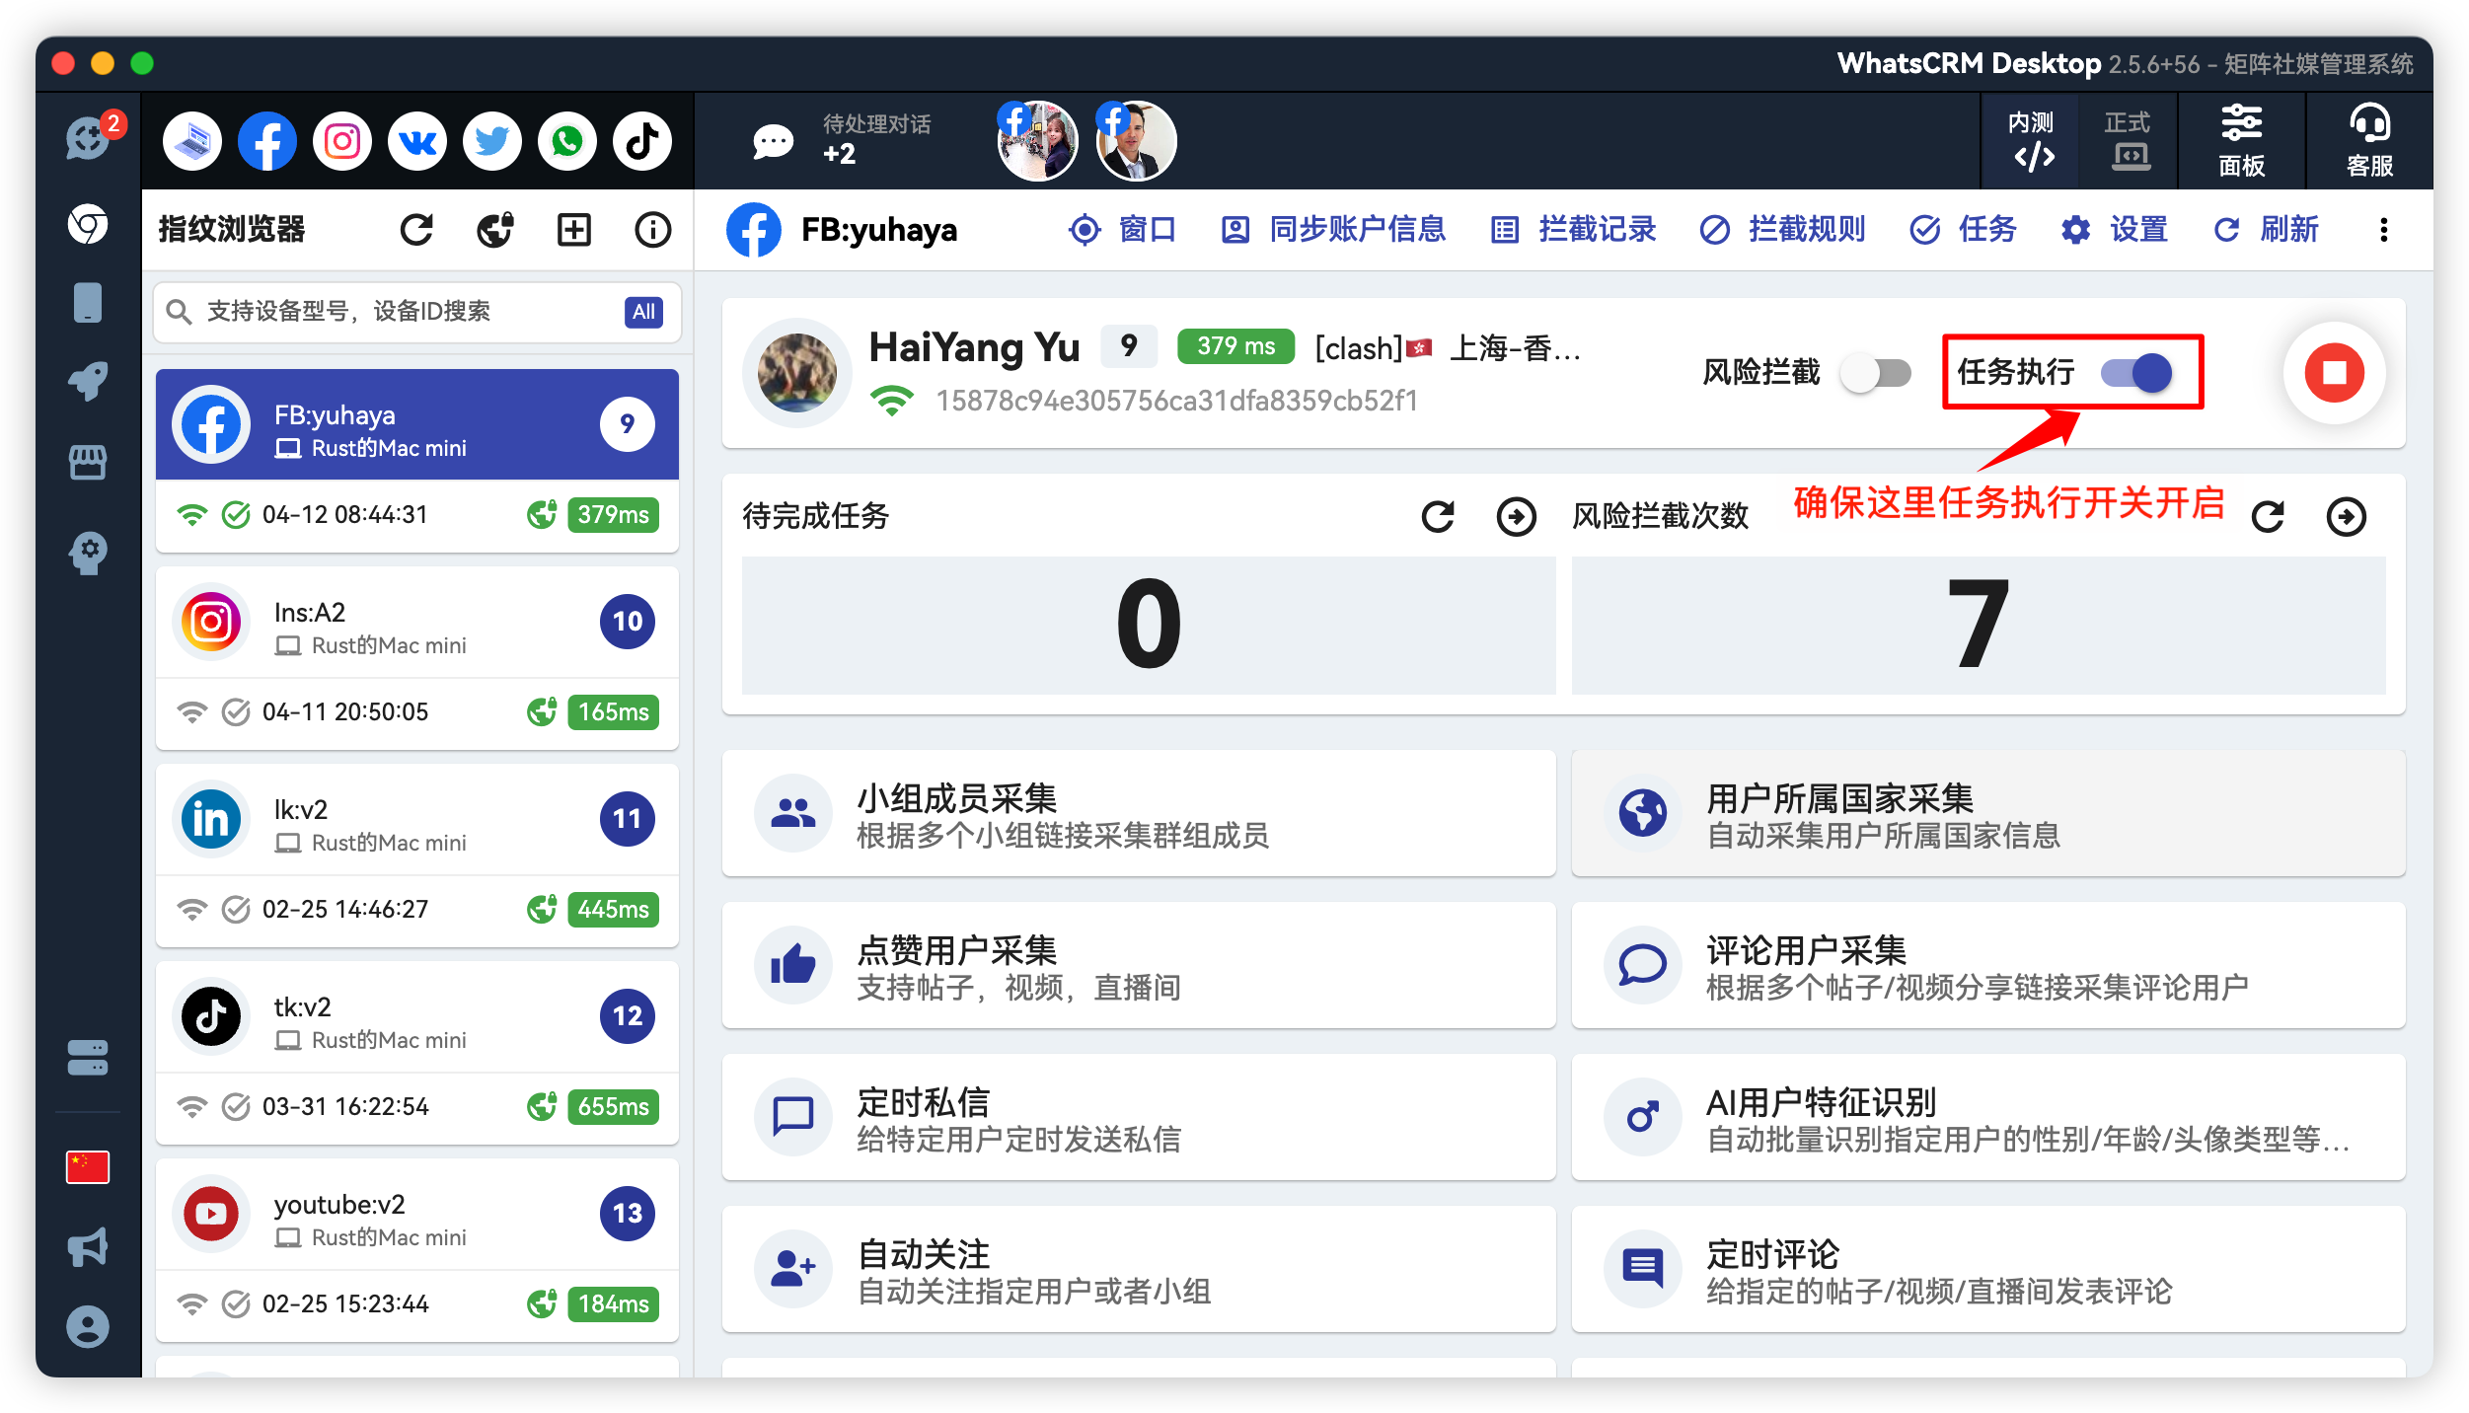Open the megaphone announcements sidebar icon

[88, 1247]
